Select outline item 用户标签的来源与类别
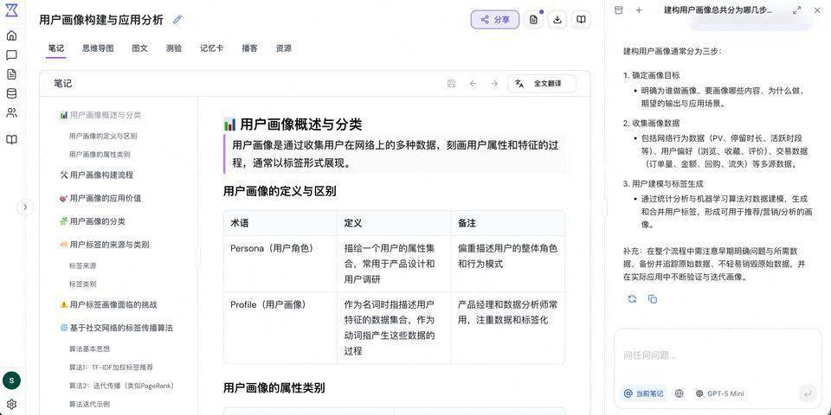Image resolution: width=831 pixels, height=415 pixels. tap(105, 245)
